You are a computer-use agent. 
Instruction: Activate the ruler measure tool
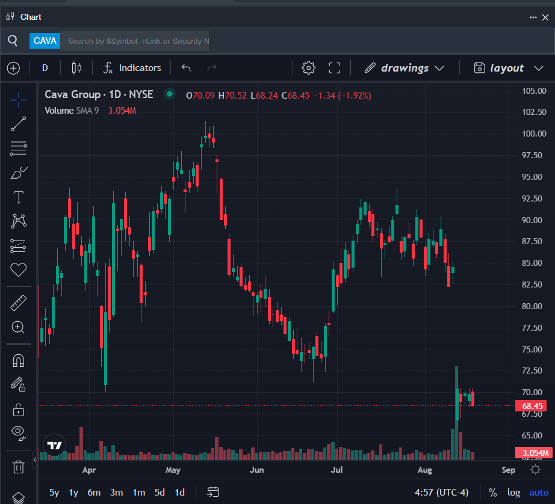(19, 303)
